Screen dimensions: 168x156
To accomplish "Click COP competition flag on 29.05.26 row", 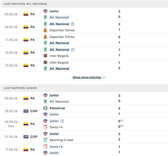I will pos(26,111).
